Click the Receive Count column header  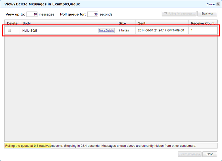click(203, 23)
